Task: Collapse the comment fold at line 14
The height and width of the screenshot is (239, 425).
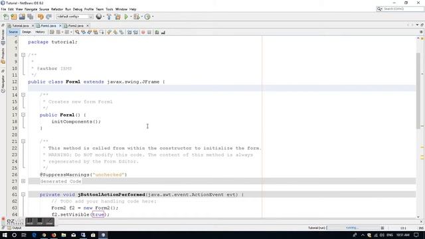Action: point(23,95)
